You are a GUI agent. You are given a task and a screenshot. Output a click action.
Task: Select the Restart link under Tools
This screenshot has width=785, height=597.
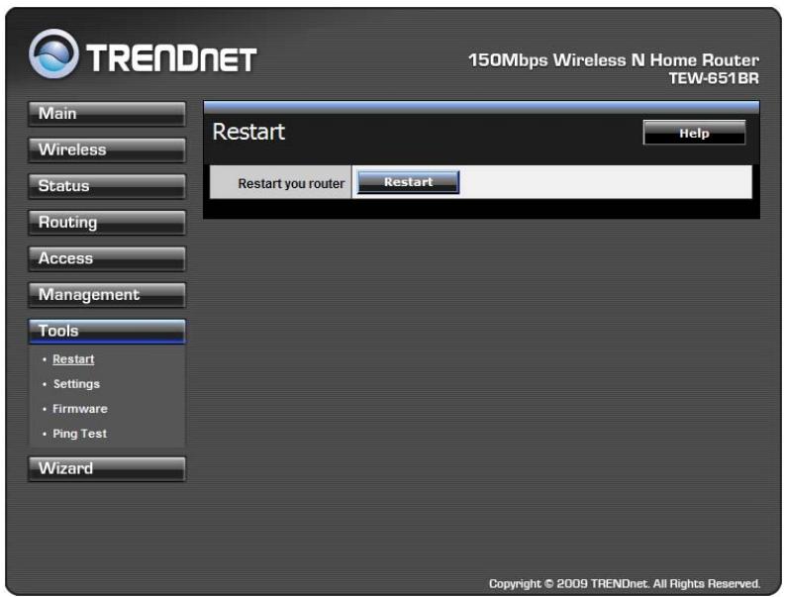click(73, 359)
